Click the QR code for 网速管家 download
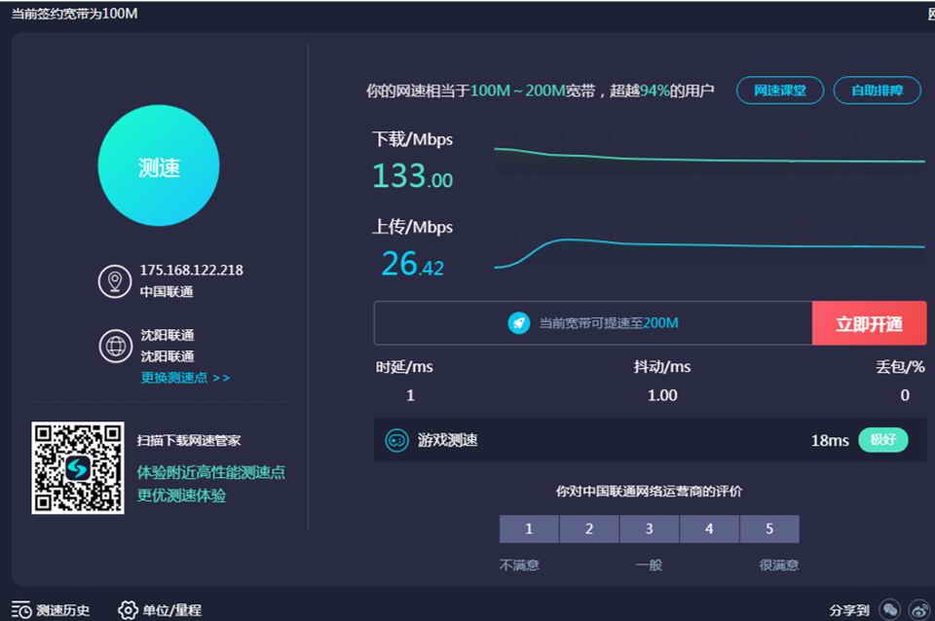This screenshot has width=935, height=621. (x=78, y=468)
